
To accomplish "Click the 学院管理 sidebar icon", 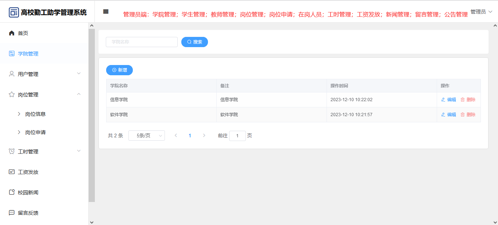I will (x=12, y=54).
